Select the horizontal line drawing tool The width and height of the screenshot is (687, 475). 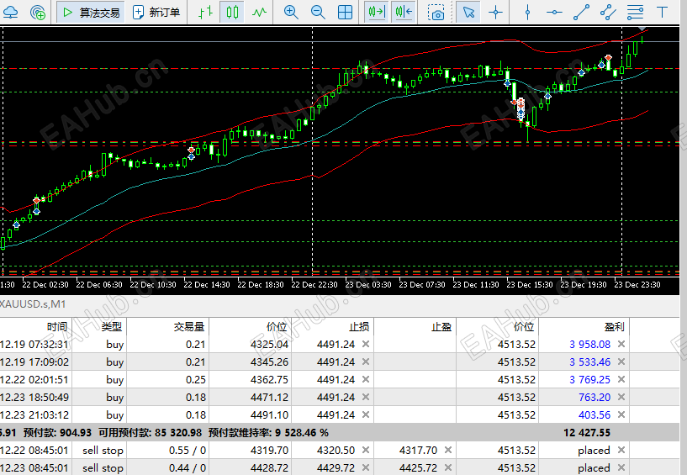554,12
